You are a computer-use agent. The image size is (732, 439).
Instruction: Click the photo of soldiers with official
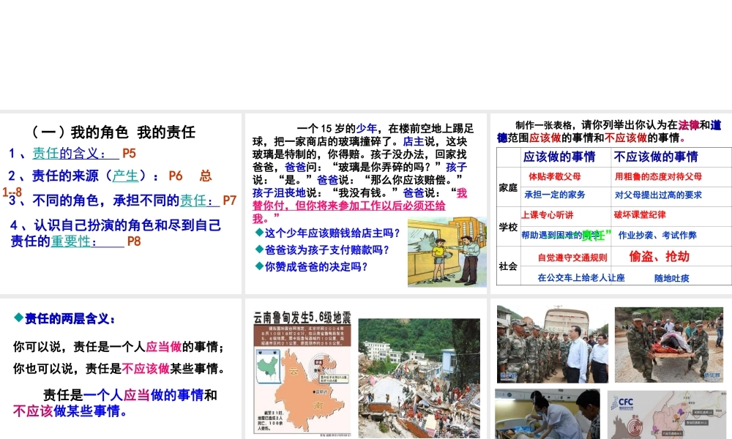(552, 345)
